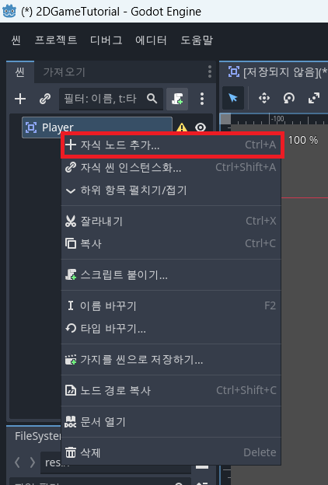Click the warning icon next to Player
The image size is (328, 485).
coord(182,127)
